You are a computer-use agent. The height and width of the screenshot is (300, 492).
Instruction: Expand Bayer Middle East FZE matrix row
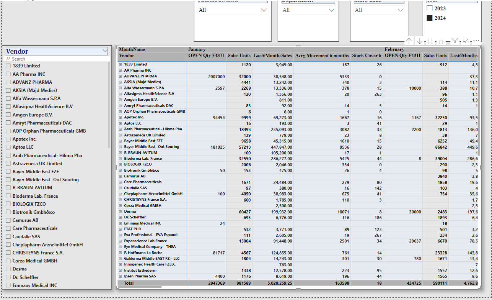point(120,141)
